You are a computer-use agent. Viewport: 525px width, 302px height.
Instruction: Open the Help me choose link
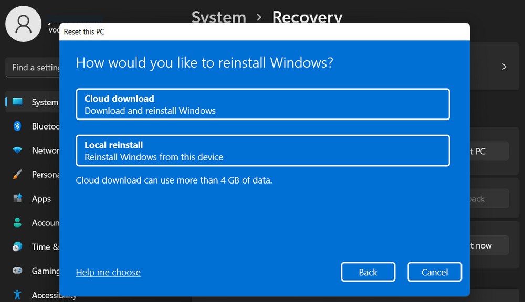(x=108, y=272)
